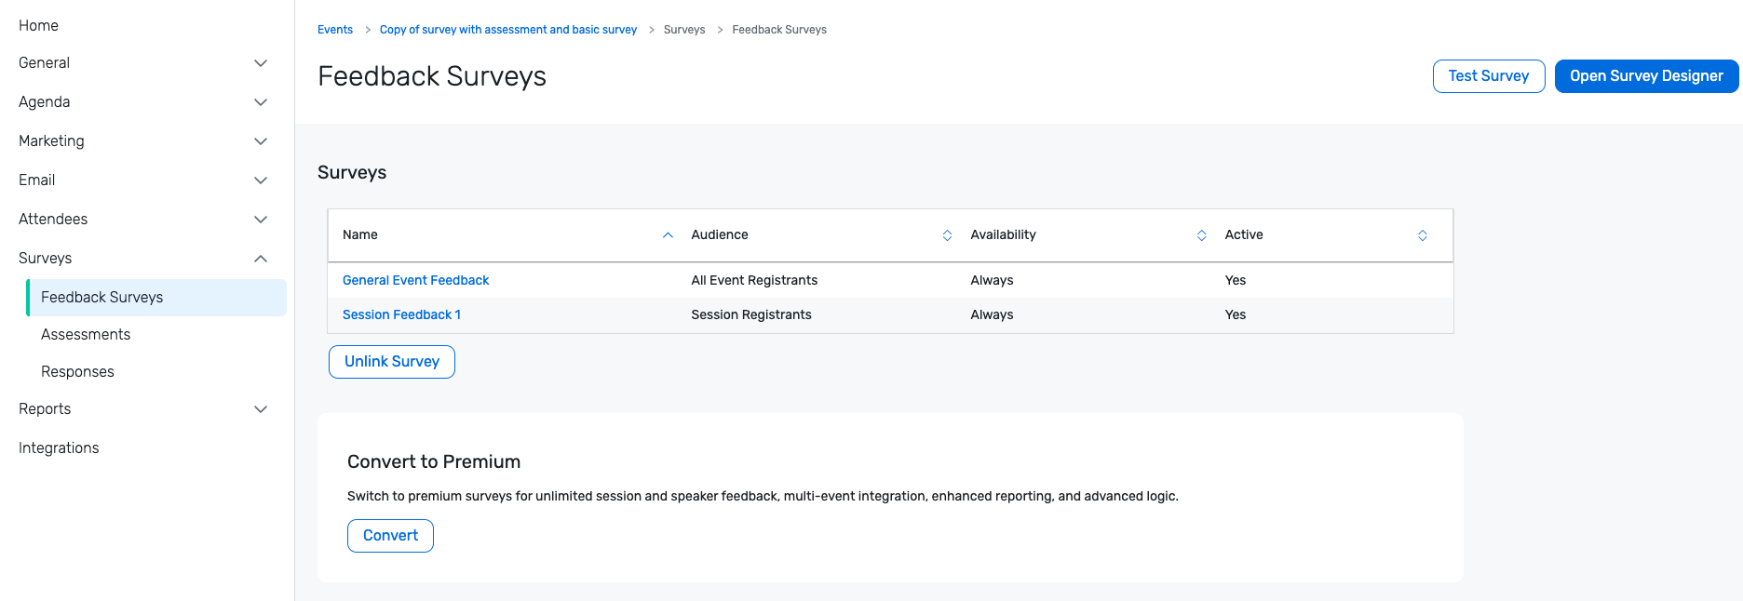Click General label in sidebar

44,62
